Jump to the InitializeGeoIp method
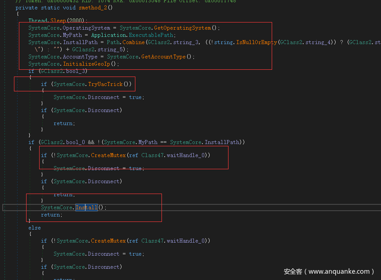This screenshot has width=381, height=280. click(x=88, y=64)
